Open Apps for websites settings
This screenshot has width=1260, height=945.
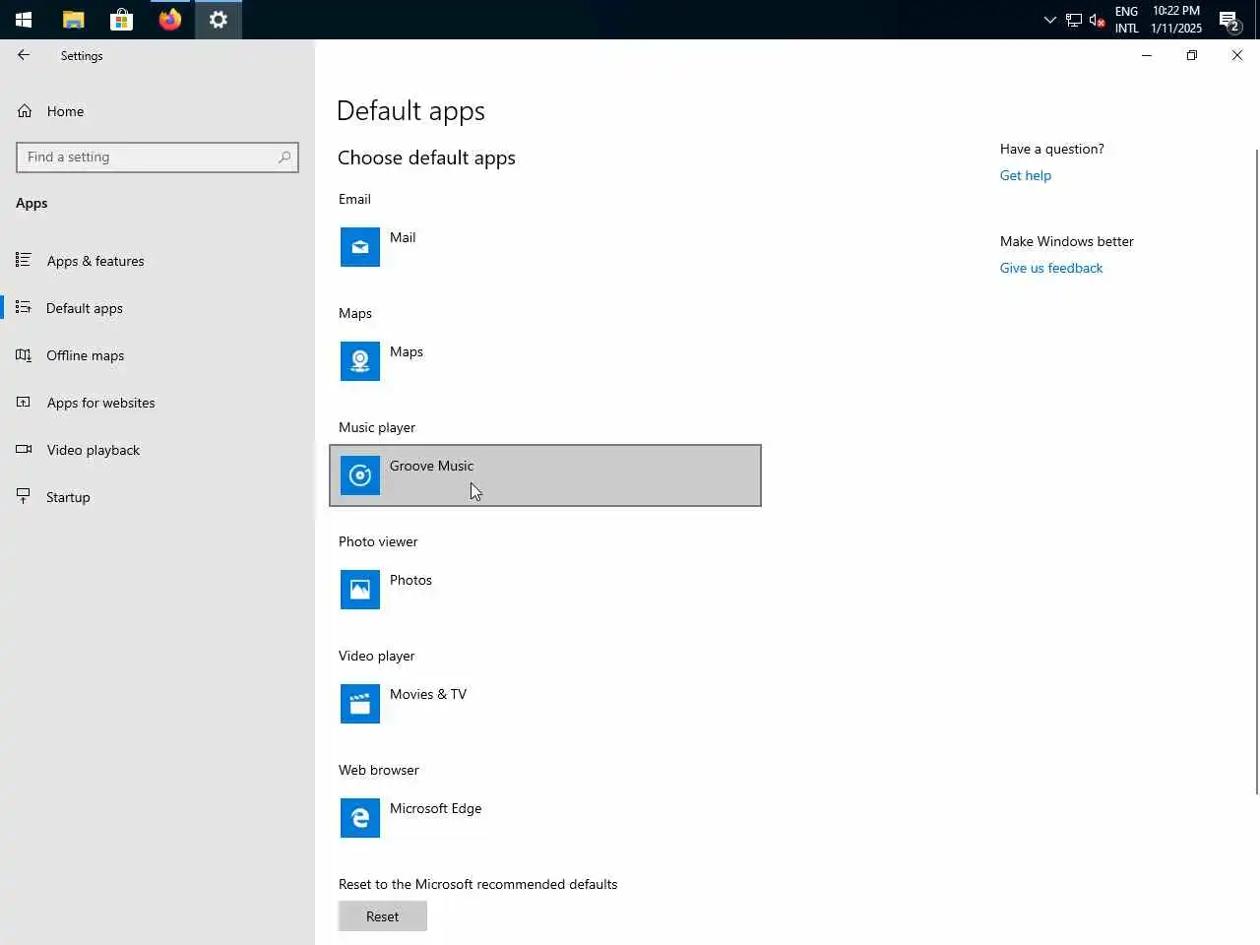(157, 403)
